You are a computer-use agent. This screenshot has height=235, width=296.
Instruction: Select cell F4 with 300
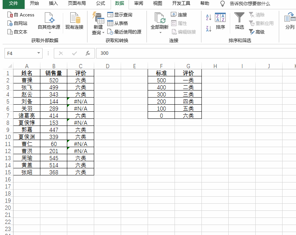click(x=161, y=95)
